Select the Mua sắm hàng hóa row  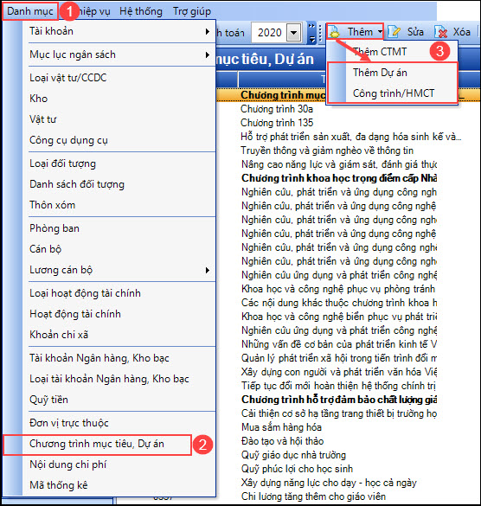[281, 427]
